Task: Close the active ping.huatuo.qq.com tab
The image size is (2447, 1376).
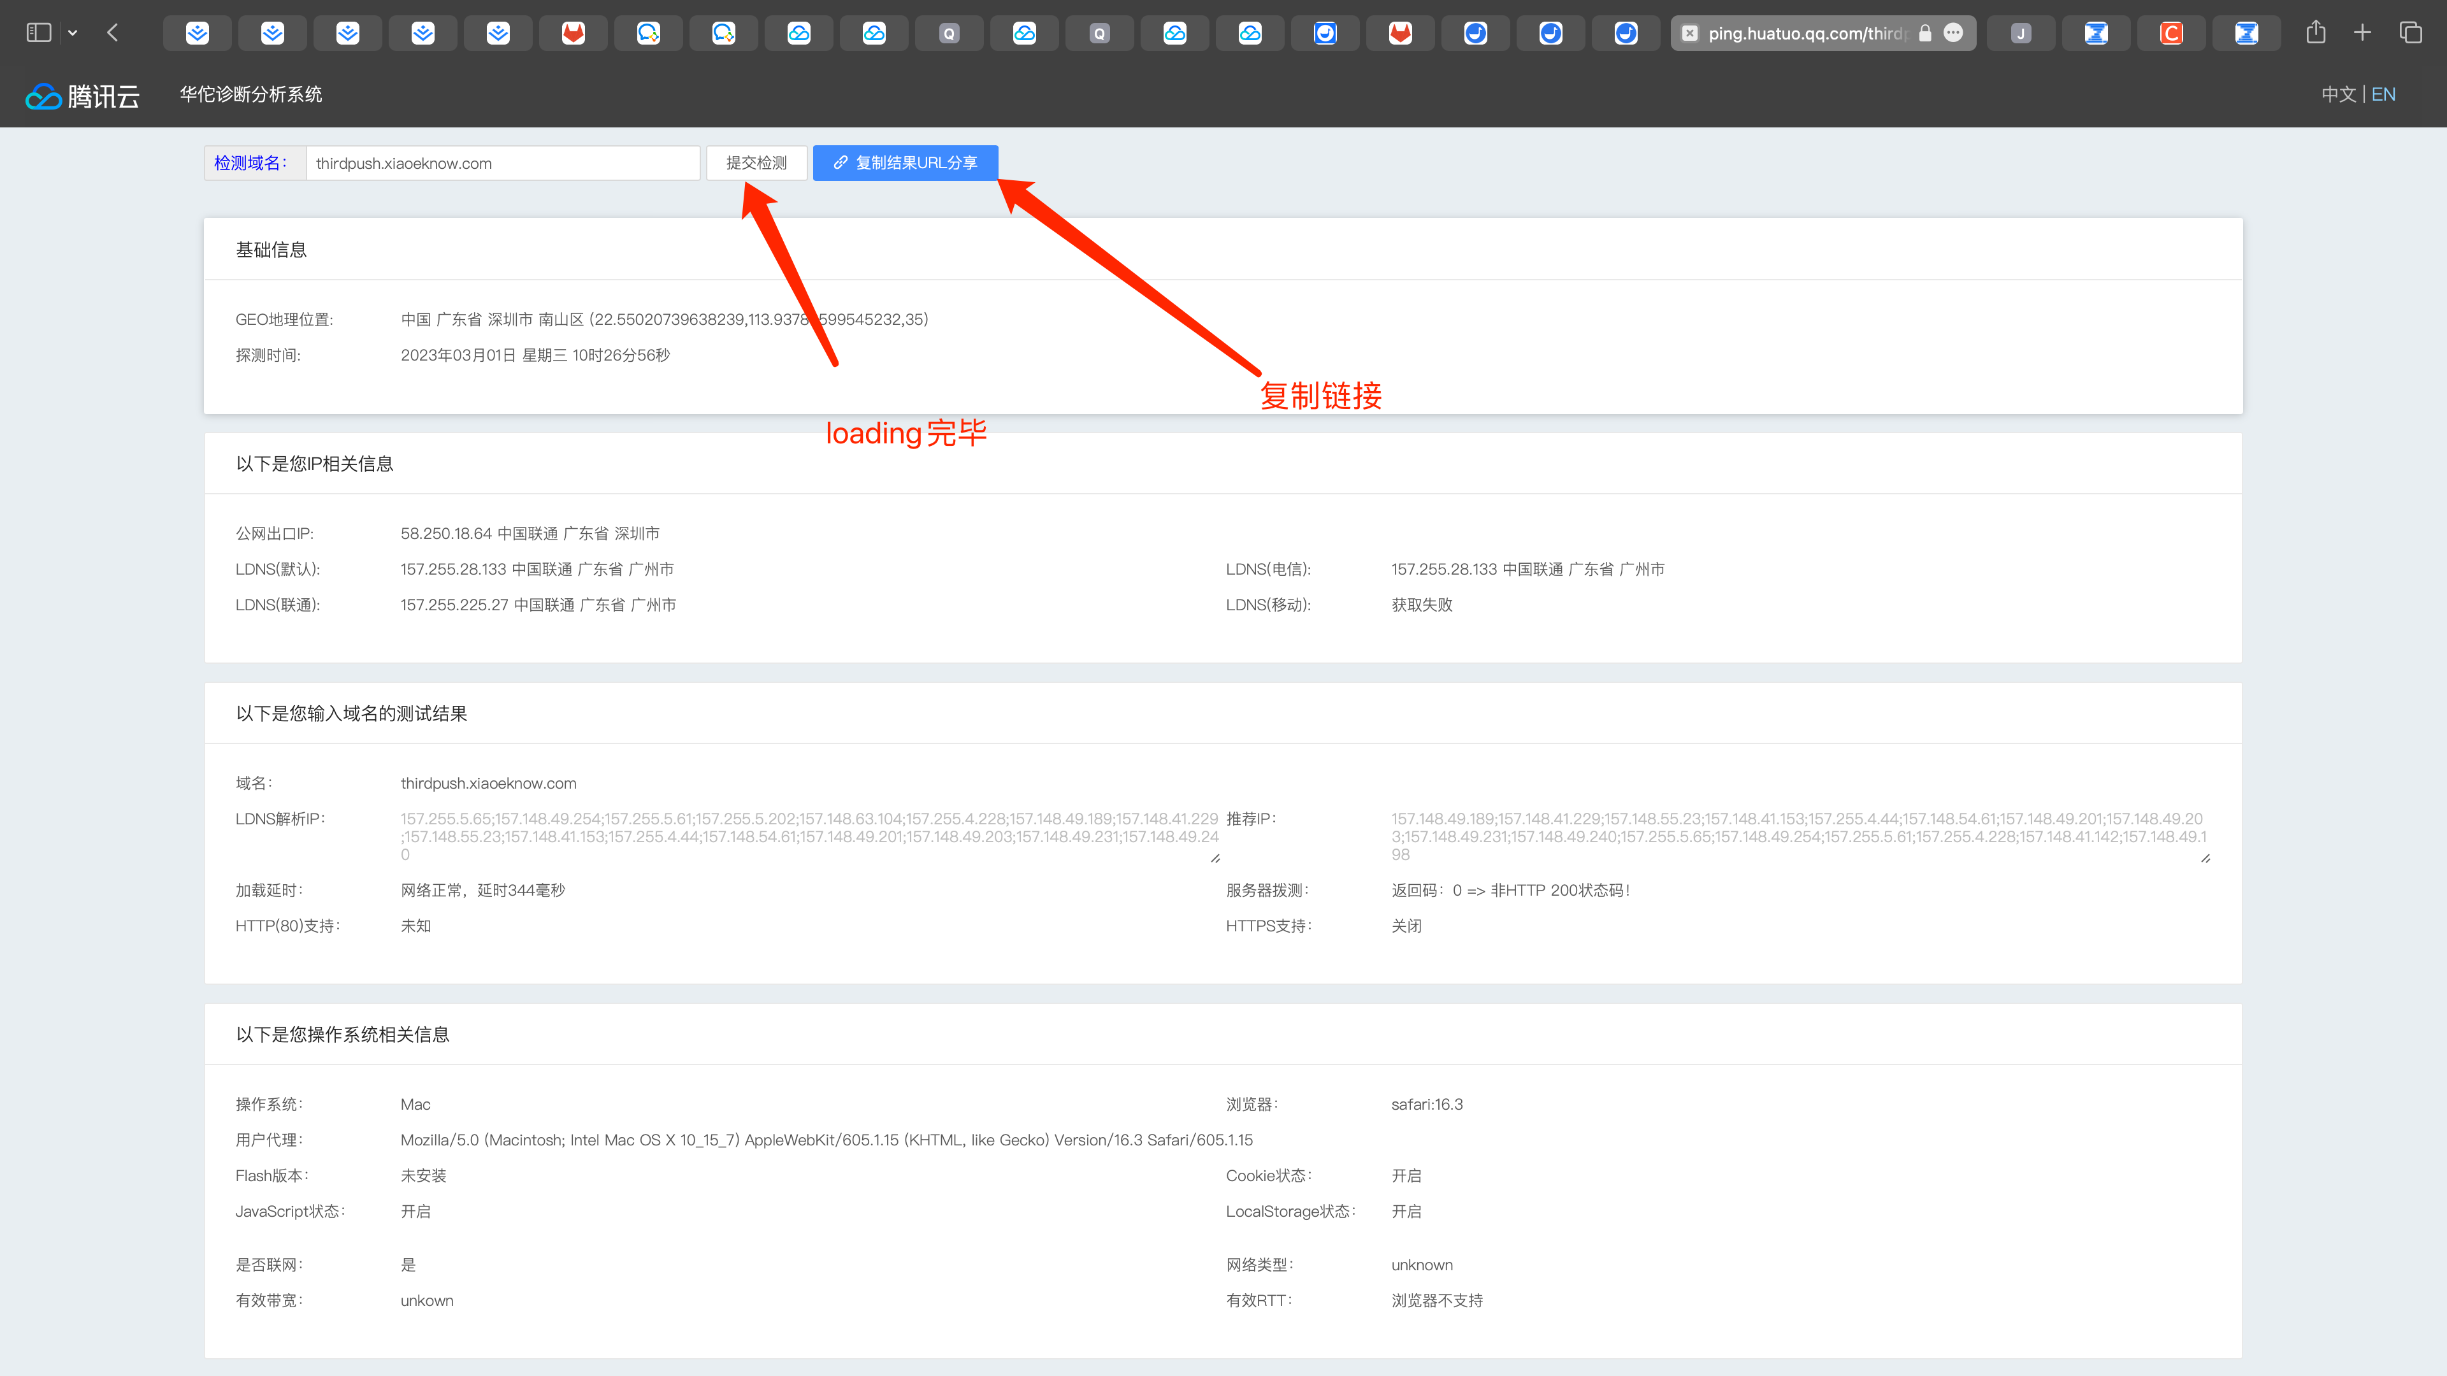Action: pos(1689,33)
